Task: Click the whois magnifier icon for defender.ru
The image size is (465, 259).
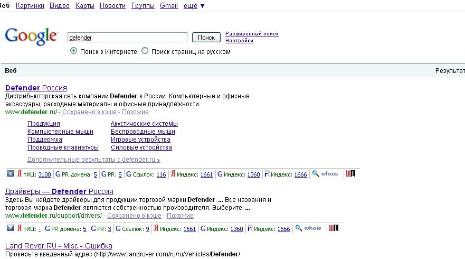Action: coord(316,174)
